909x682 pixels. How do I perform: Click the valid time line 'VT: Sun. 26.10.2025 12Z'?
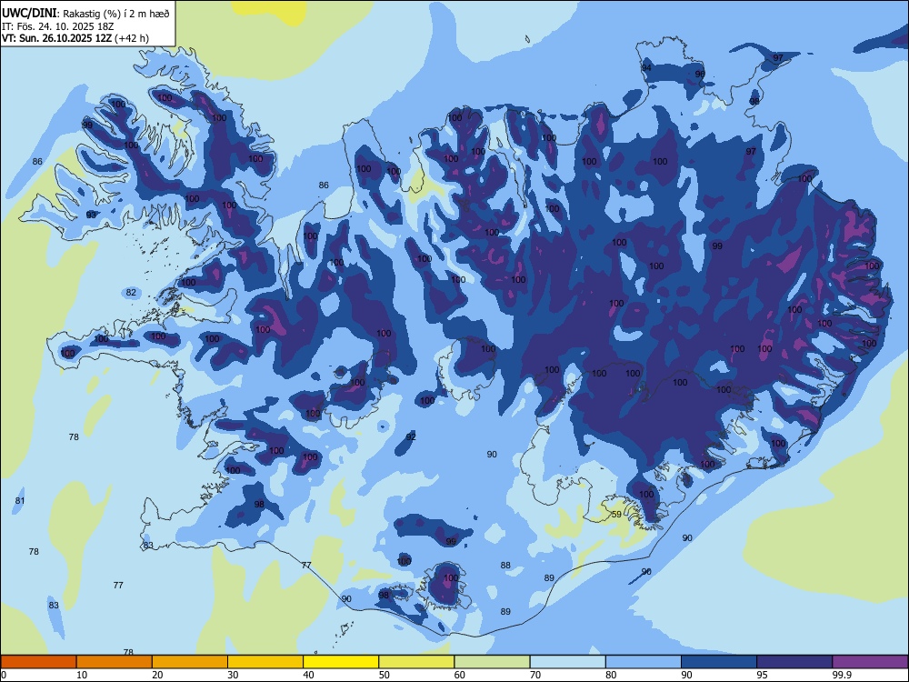[x=58, y=38]
